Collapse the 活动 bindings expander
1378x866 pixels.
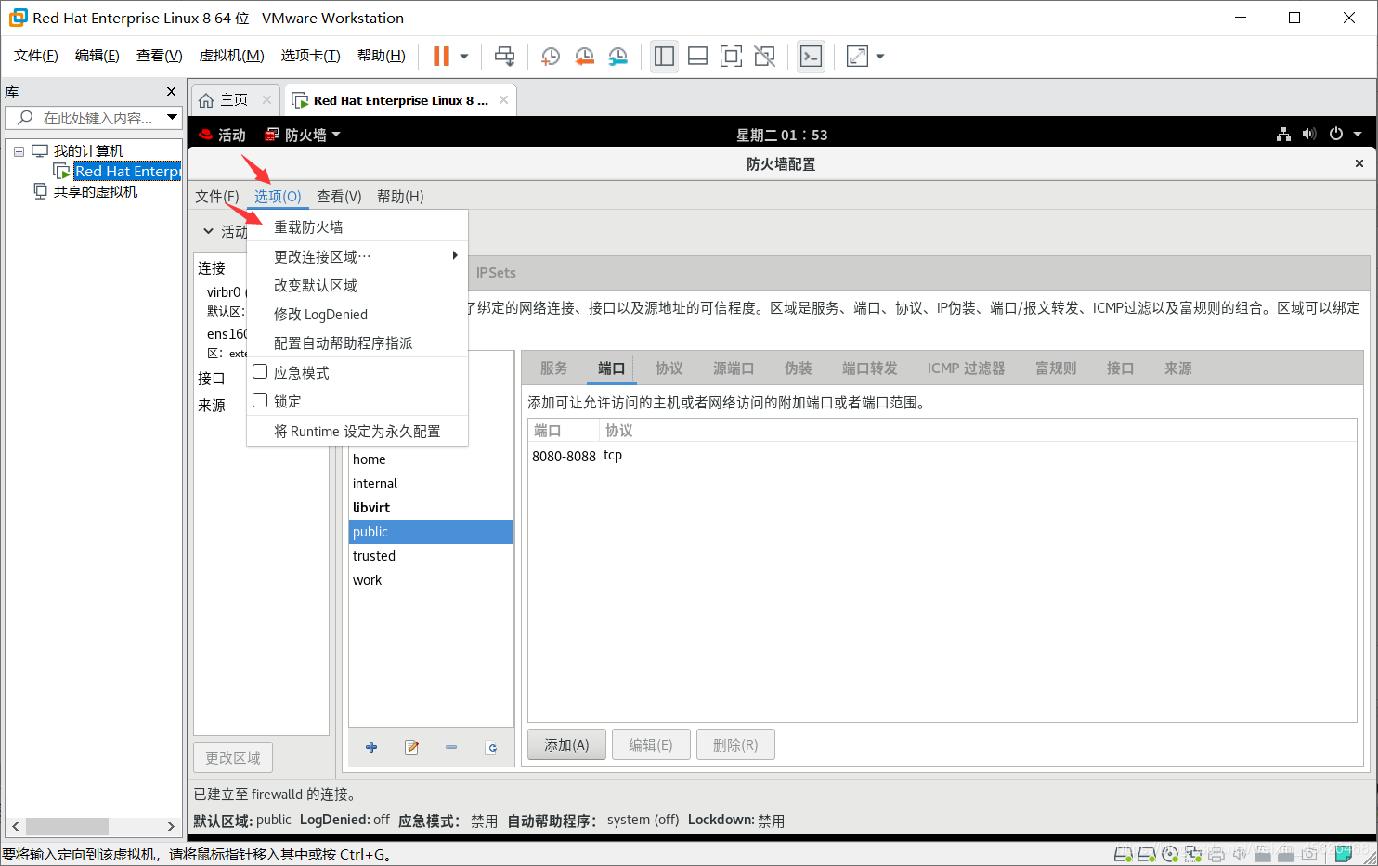(x=209, y=231)
